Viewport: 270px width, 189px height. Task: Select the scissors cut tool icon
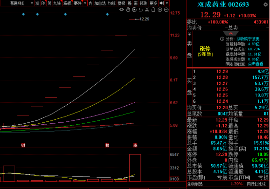click(147, 10)
